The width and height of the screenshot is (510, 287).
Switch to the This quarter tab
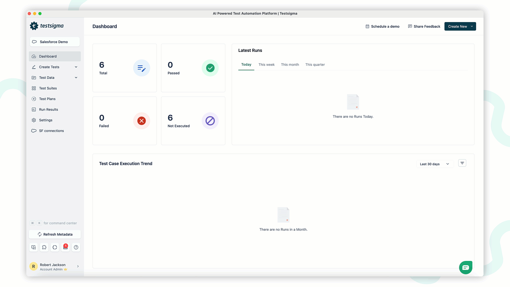coord(315,65)
